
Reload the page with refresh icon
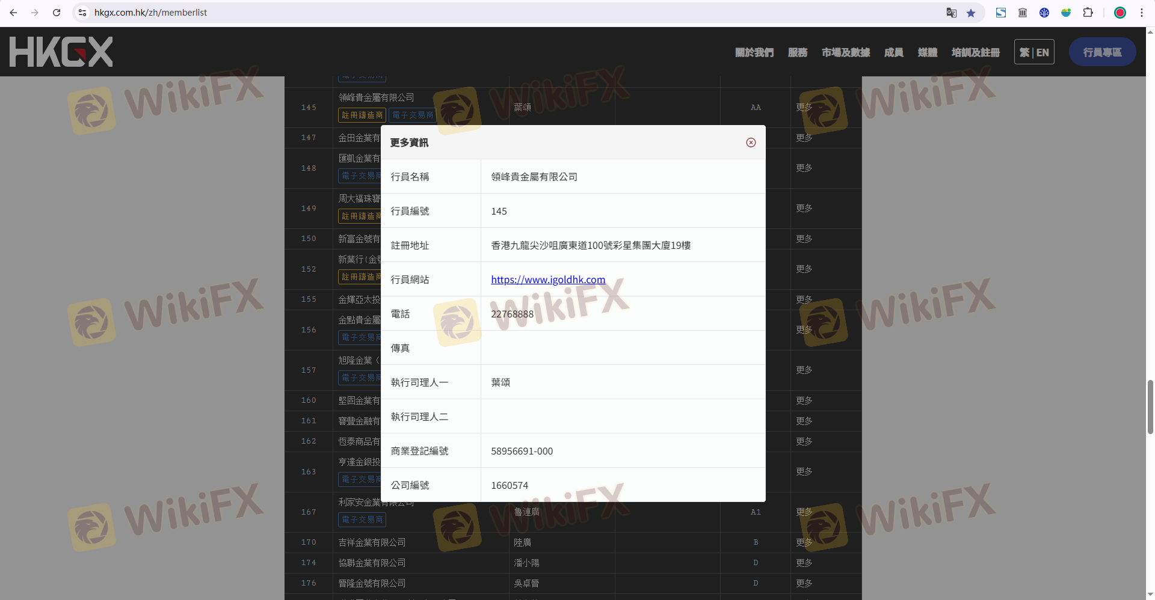[x=57, y=13]
